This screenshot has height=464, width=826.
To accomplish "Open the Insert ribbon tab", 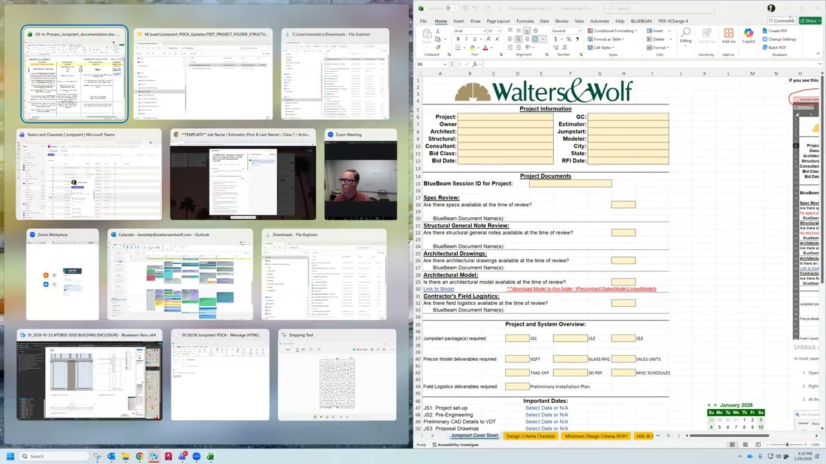I will pyautogui.click(x=459, y=21).
